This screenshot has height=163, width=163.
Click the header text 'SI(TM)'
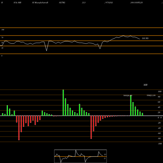click(62, 3)
